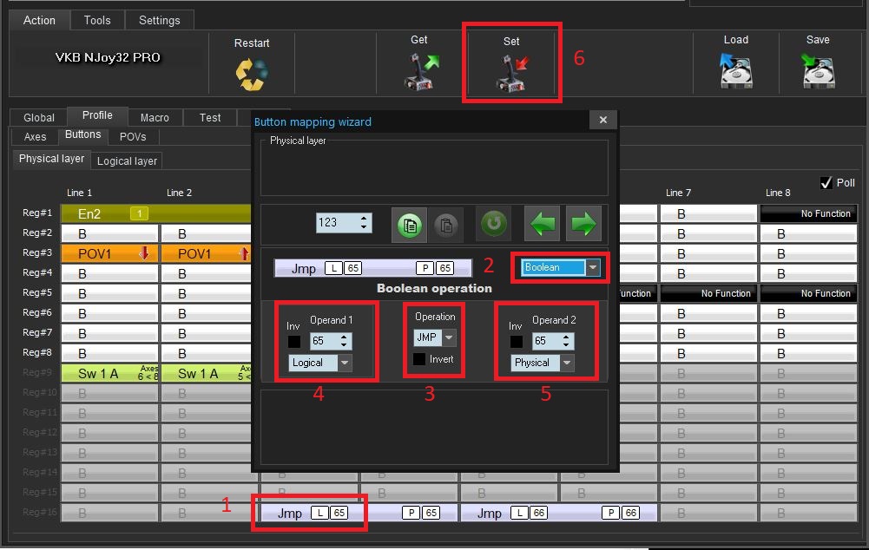The width and height of the screenshot is (869, 550).
Task: Toggle the Poll checkbox
Action: [826, 183]
